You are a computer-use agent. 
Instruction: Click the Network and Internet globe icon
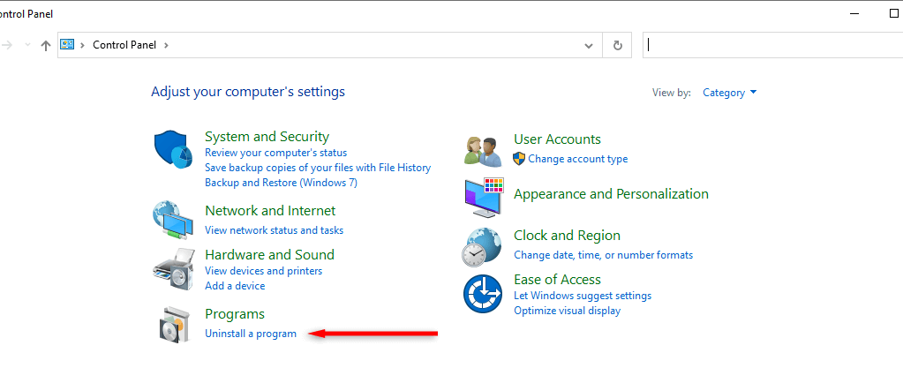(x=173, y=220)
